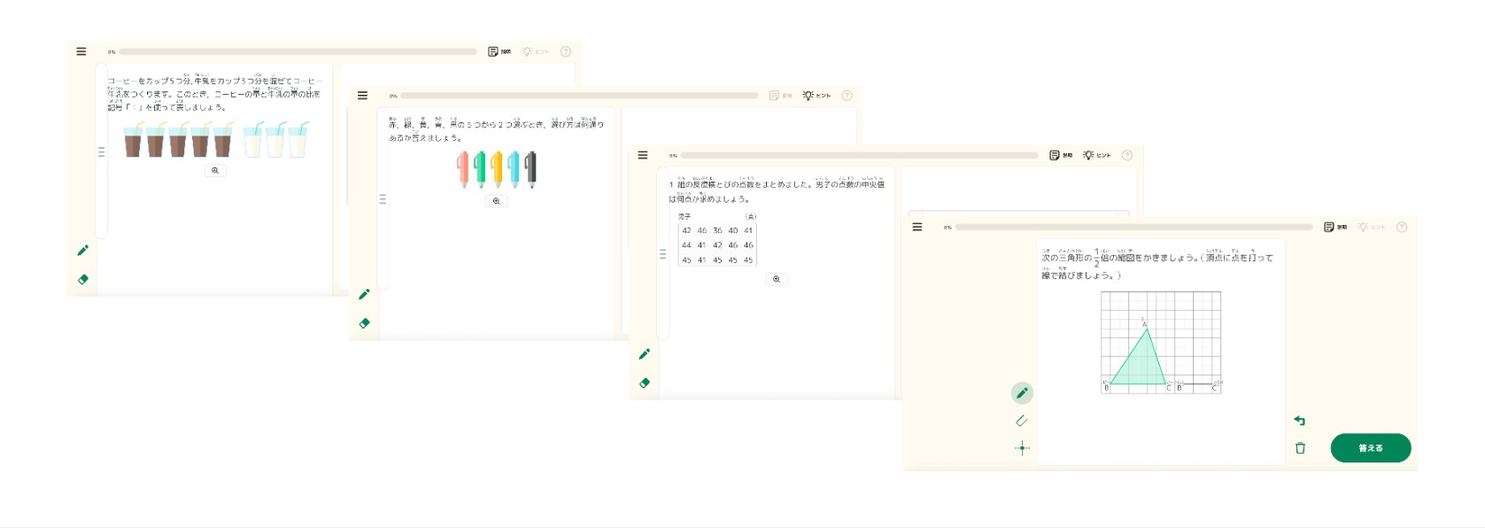This screenshot has height=528, width=1485.
Task: Open hamburger menu in the triangle window
Action: tap(917, 227)
